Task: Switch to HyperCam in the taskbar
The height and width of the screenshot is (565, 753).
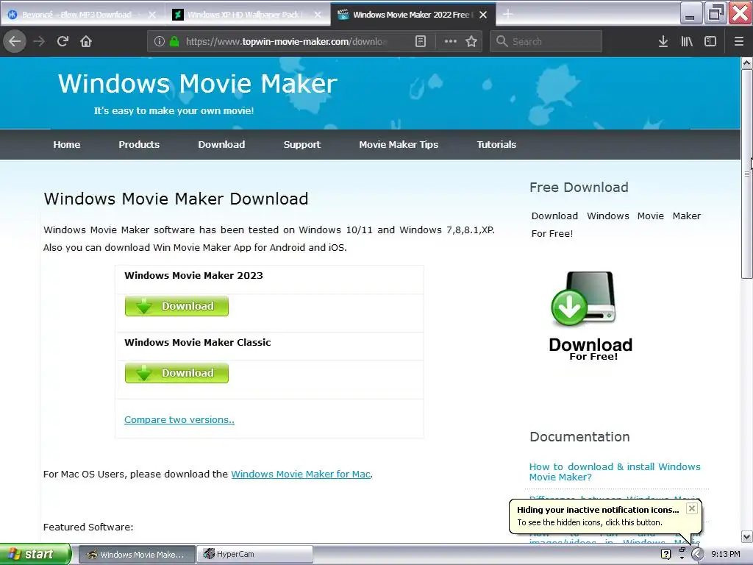Action: 255,555
